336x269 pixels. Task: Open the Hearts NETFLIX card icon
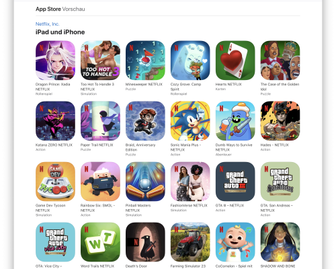point(235,61)
